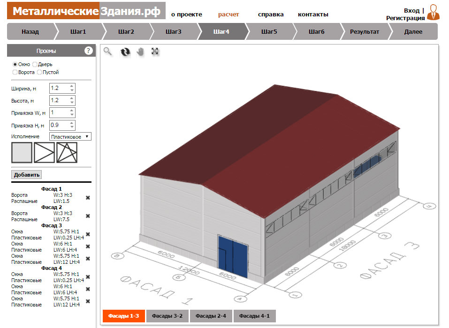This screenshot has height=328, width=449.
Task: Choose the plain fixed window type icon
Action: pyautogui.click(x=22, y=153)
